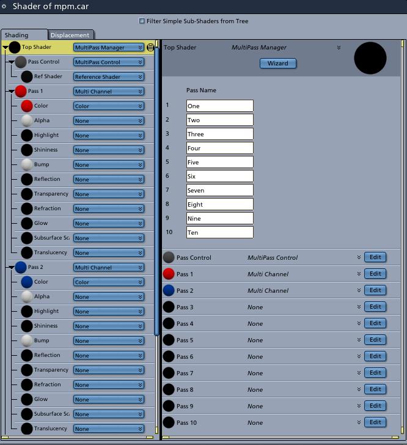The height and width of the screenshot is (445, 407).
Task: Click the red Color channel sphere under Pass 1
Action: click(x=27, y=106)
